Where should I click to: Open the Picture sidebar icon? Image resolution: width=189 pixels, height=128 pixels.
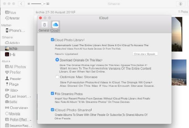(7, 12)
